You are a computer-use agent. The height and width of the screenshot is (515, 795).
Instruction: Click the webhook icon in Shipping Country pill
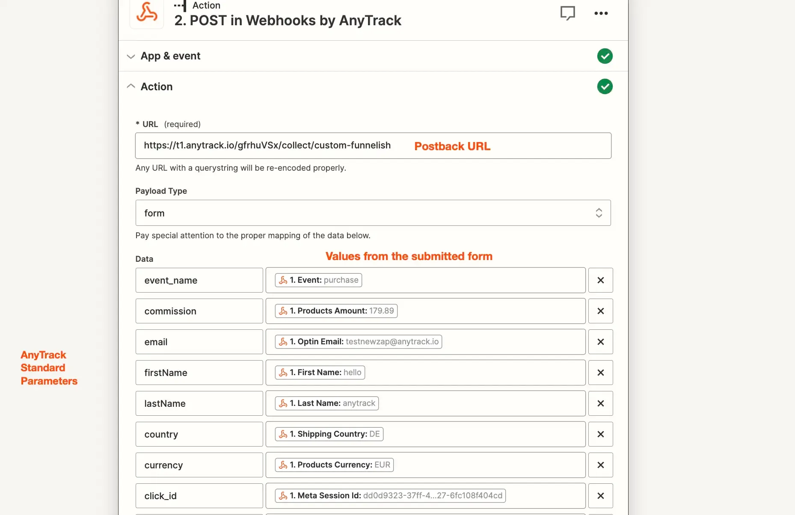click(x=283, y=434)
